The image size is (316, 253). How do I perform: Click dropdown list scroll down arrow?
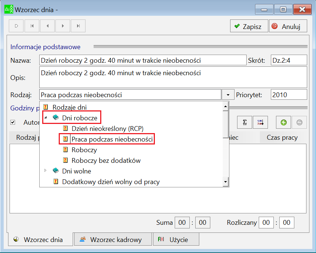click(x=225, y=182)
